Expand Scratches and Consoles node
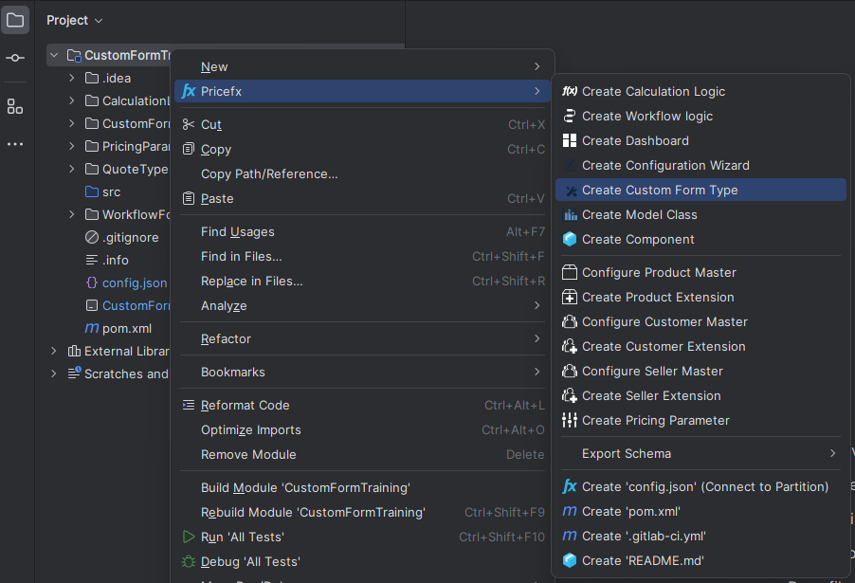This screenshot has width=855, height=583. pyautogui.click(x=54, y=373)
